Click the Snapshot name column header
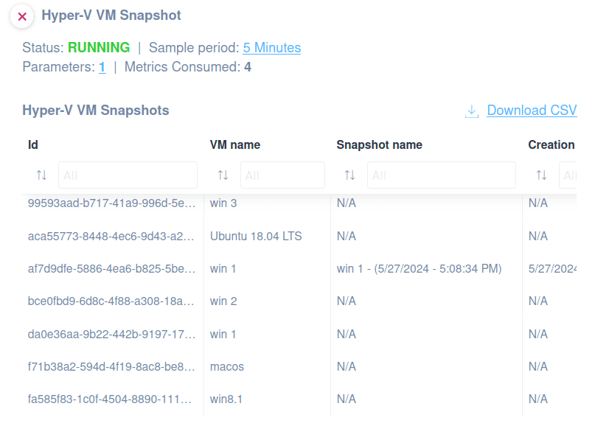595x423 pixels. tap(379, 145)
